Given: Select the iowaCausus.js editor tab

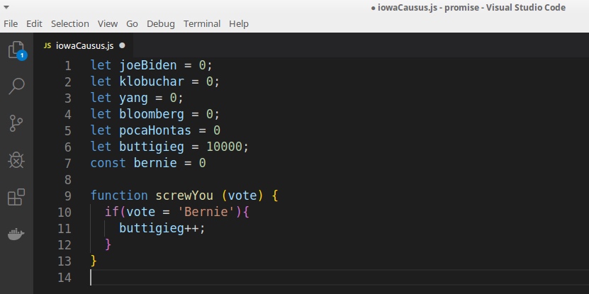Looking at the screenshot, I should (84, 45).
